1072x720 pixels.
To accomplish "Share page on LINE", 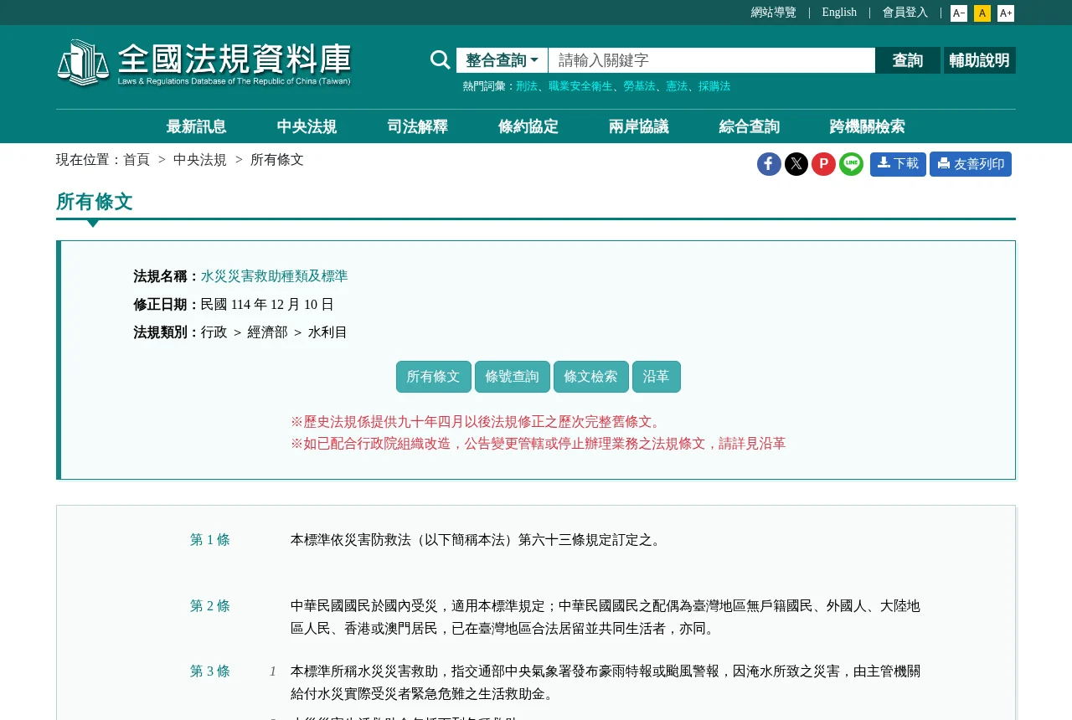I will coord(851,164).
